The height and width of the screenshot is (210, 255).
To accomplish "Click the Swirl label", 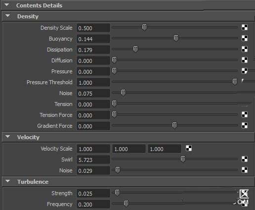I will click(x=67, y=159).
